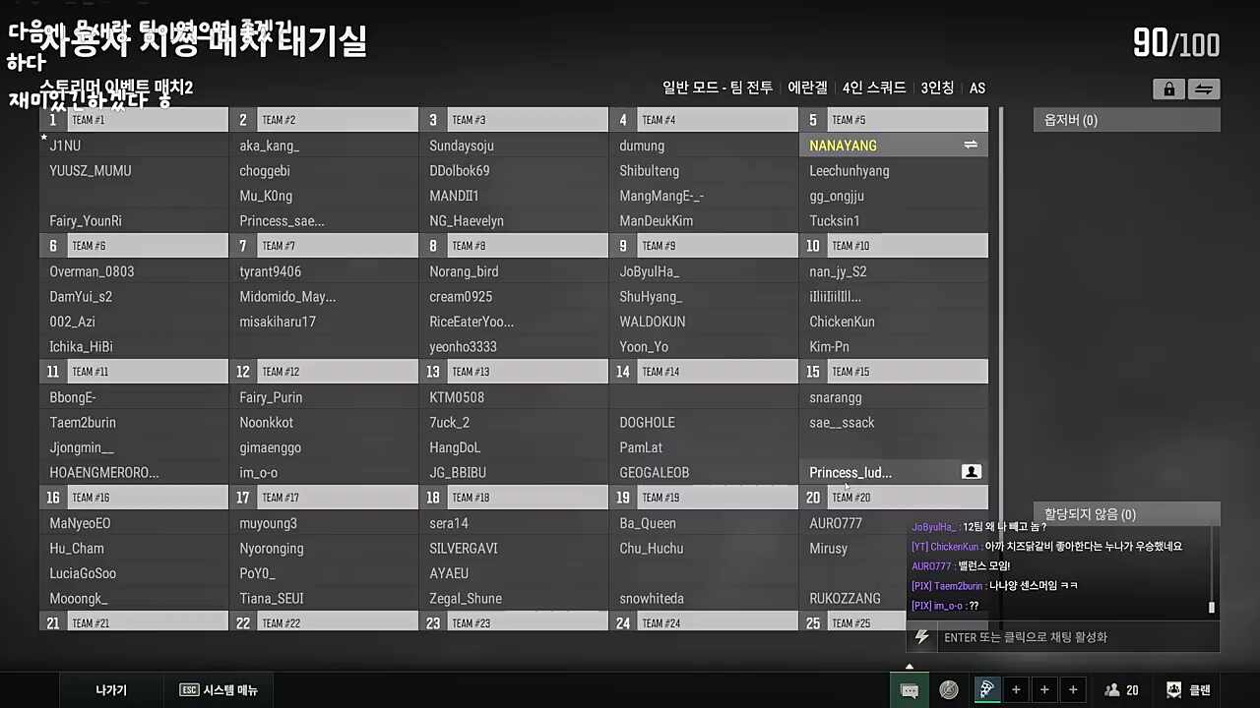The image size is (1260, 708).
Task: Click swap icon next to NANAYANG
Action: pyautogui.click(x=971, y=146)
